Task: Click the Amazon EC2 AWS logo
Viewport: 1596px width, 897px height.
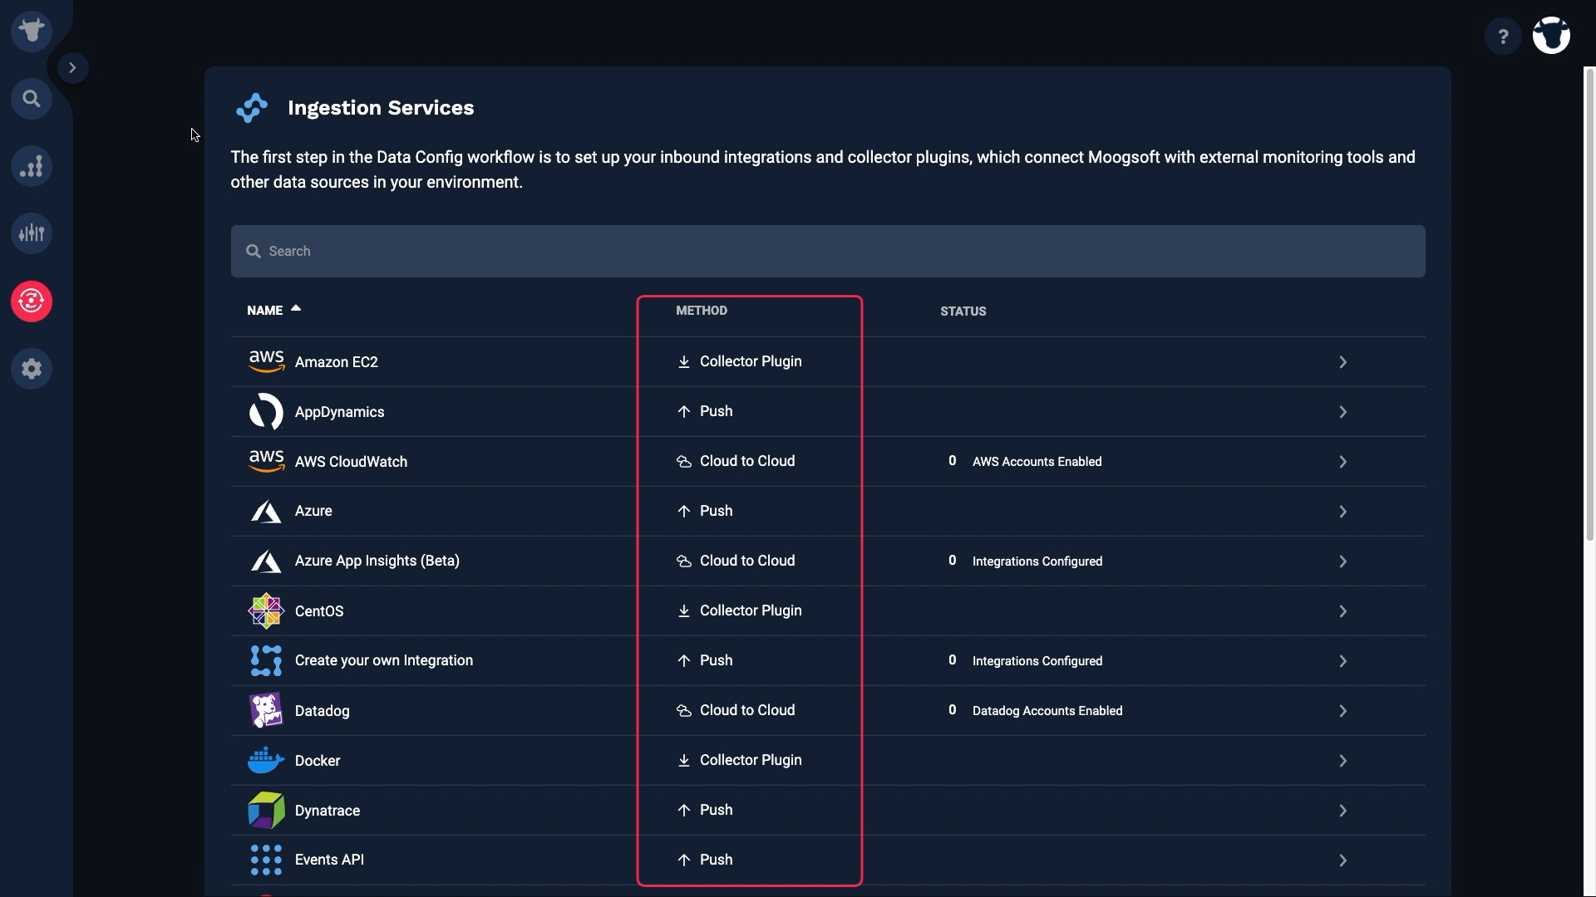Action: point(266,361)
